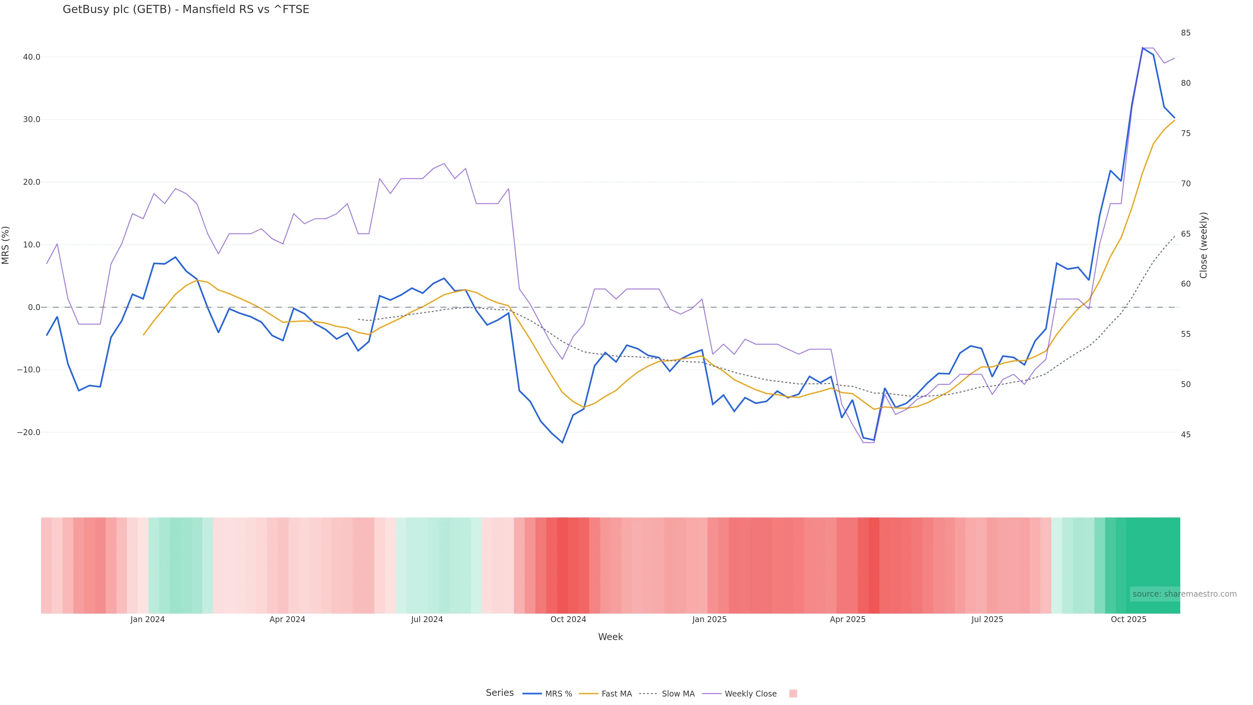Click the Apr 2025 x-axis tick label
1253x705 pixels.
pyautogui.click(x=847, y=619)
